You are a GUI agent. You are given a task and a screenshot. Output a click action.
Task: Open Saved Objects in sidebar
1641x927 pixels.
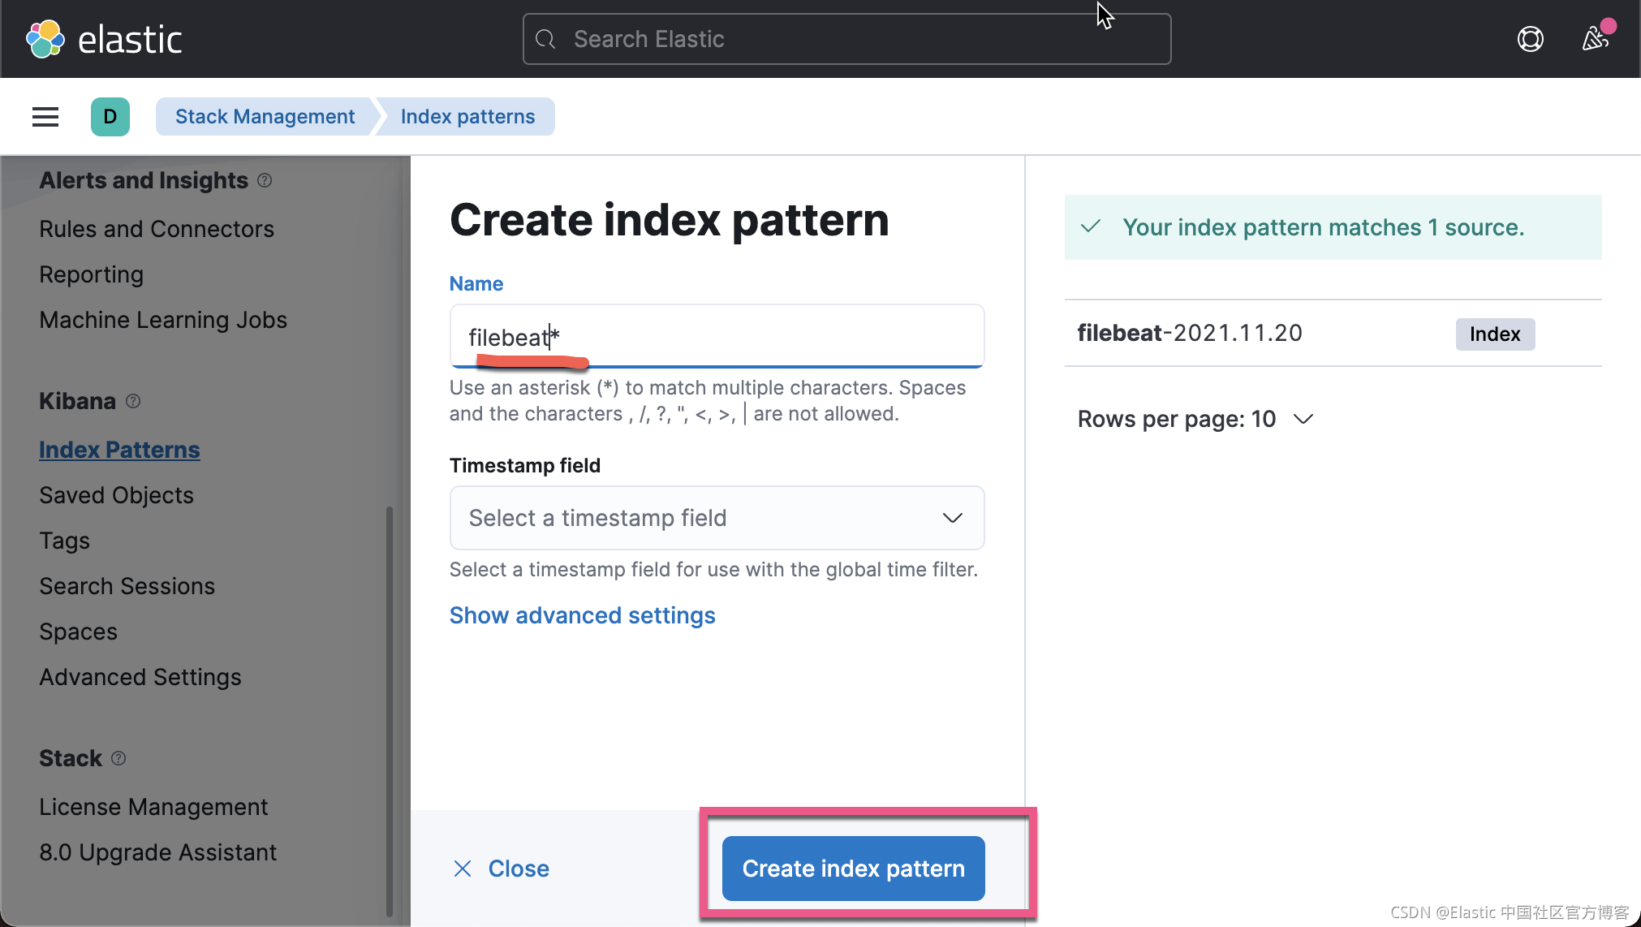[116, 495]
